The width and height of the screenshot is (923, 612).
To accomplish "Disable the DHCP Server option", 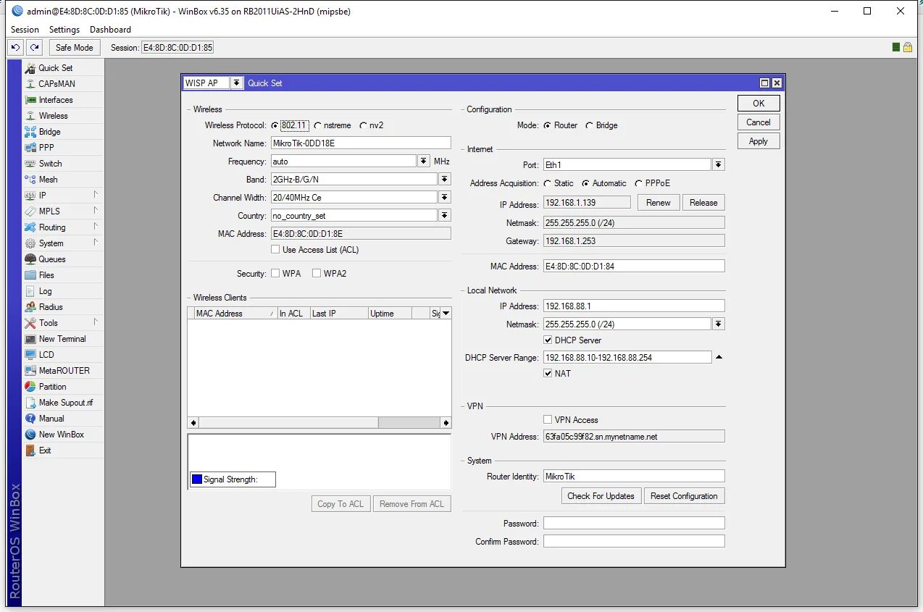I will pos(548,340).
